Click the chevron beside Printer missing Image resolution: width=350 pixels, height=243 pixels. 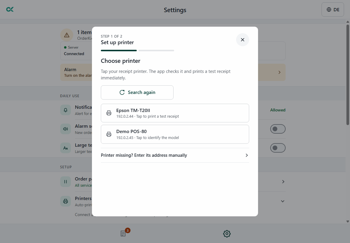247,155
